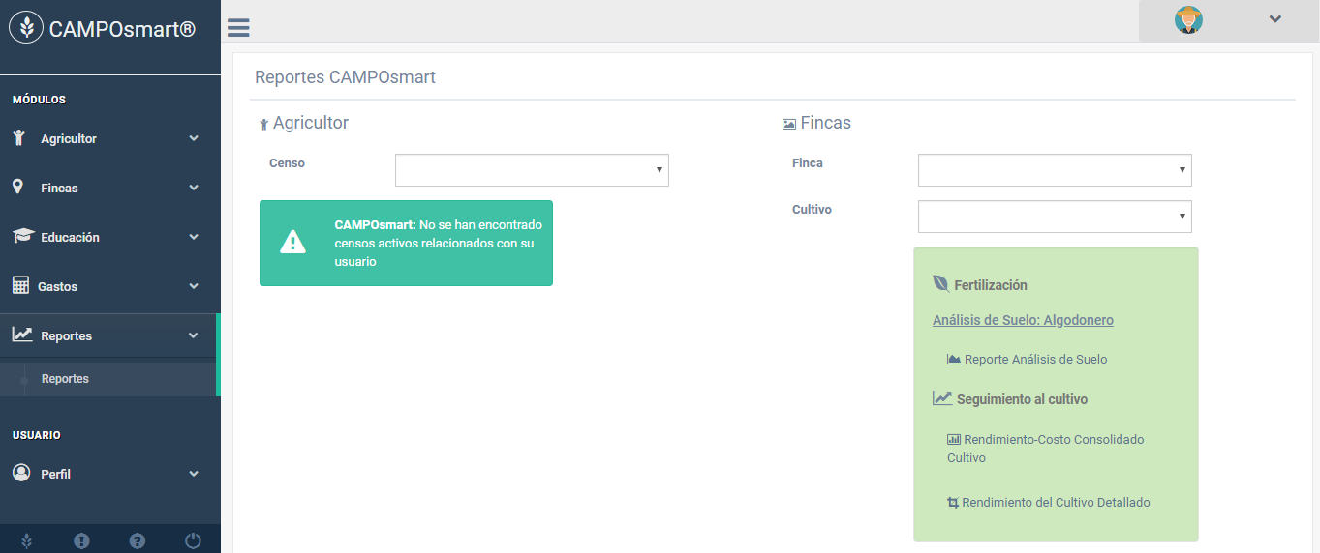Screen dimensions: 1320x553
Task: Click the leaf icon beside Fertilización
Action: 940,283
